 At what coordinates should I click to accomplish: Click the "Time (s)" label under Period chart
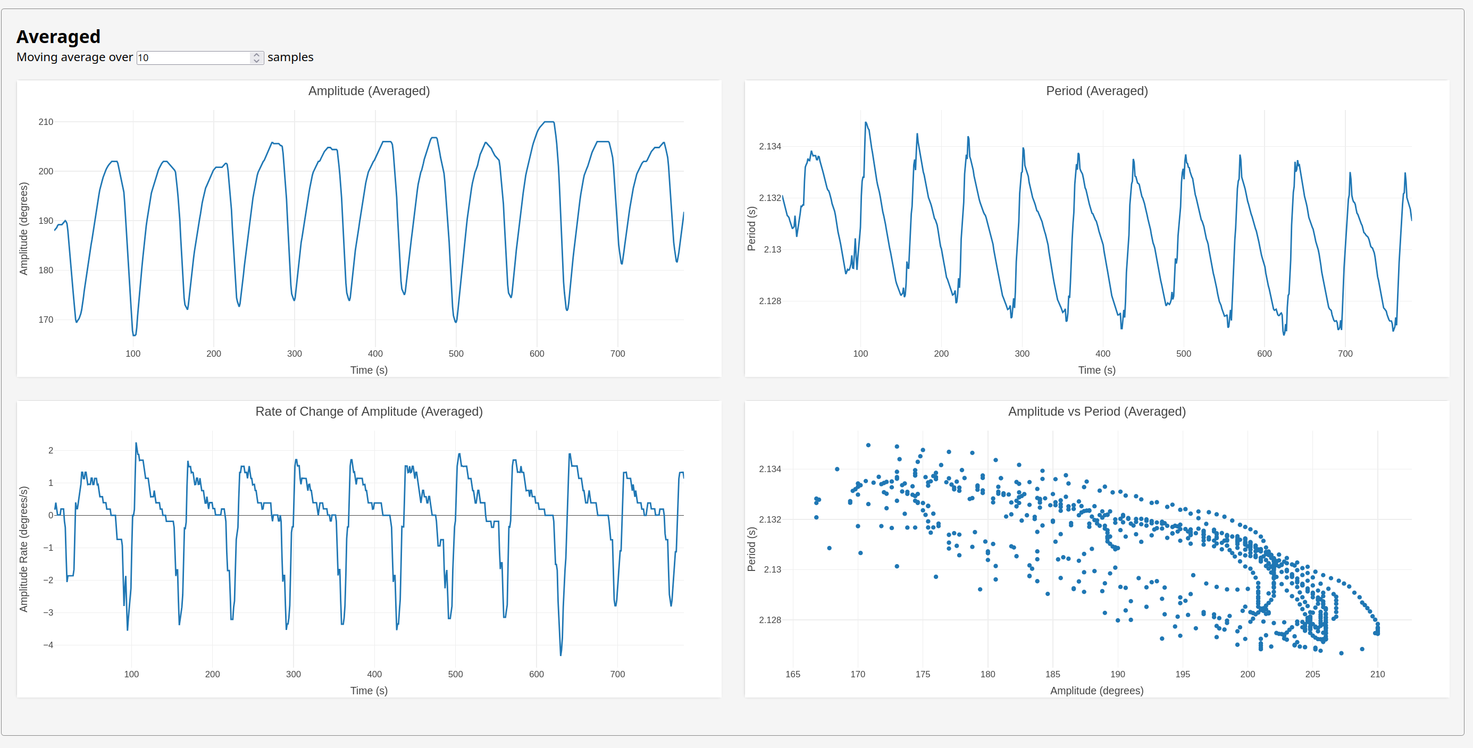[1096, 370]
